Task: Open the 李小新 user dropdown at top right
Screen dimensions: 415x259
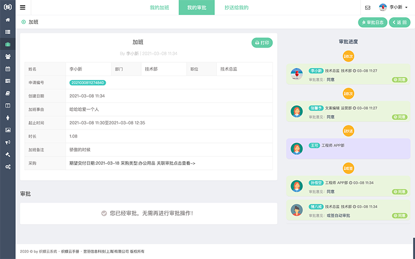Action: coord(393,7)
